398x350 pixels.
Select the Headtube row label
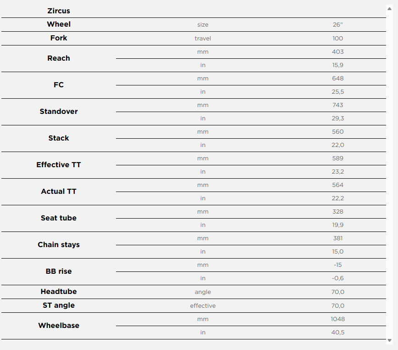pyautogui.click(x=59, y=292)
